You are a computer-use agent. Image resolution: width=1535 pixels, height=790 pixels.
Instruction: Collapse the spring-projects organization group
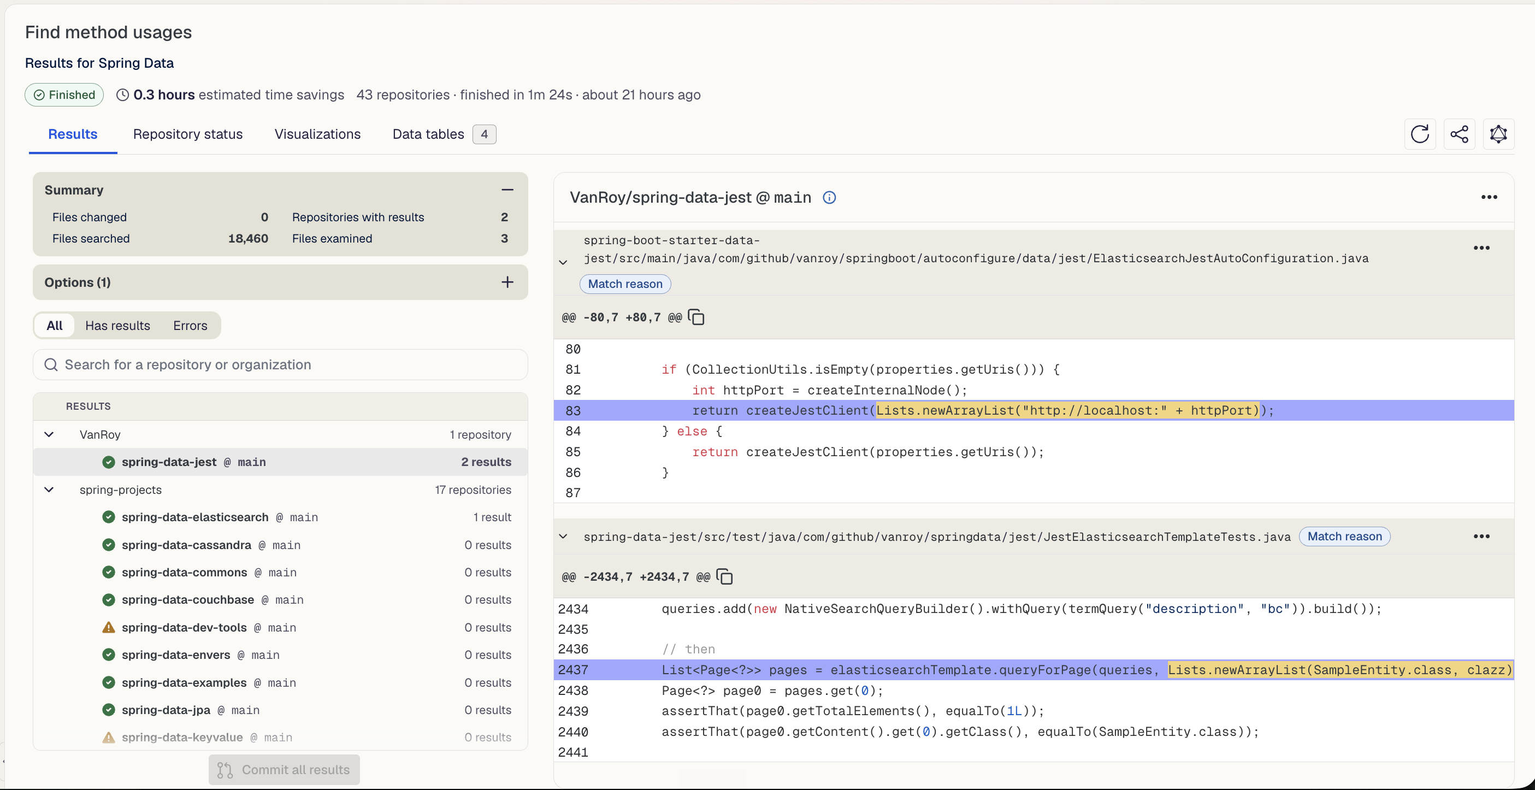click(x=49, y=490)
